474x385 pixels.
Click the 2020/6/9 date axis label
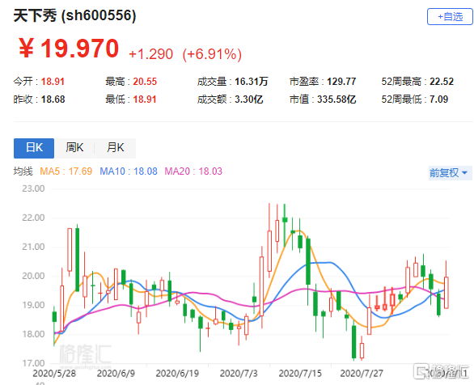coord(116,374)
